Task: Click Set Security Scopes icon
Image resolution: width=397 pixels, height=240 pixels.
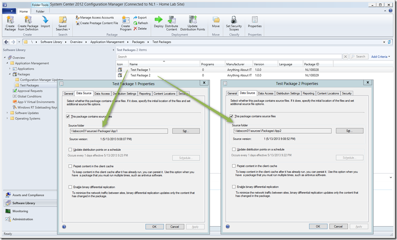Action: coord(234,20)
